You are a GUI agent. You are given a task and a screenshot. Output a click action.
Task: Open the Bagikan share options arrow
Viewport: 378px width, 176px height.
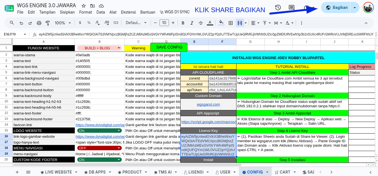(355, 8)
